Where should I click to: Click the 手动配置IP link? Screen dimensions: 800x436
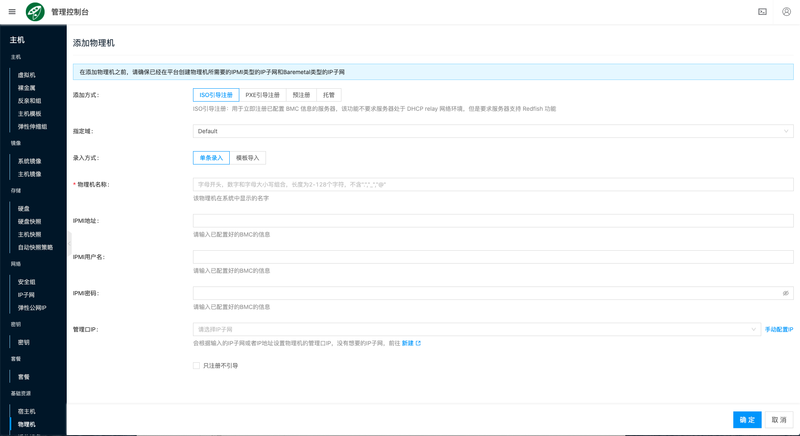coord(779,329)
